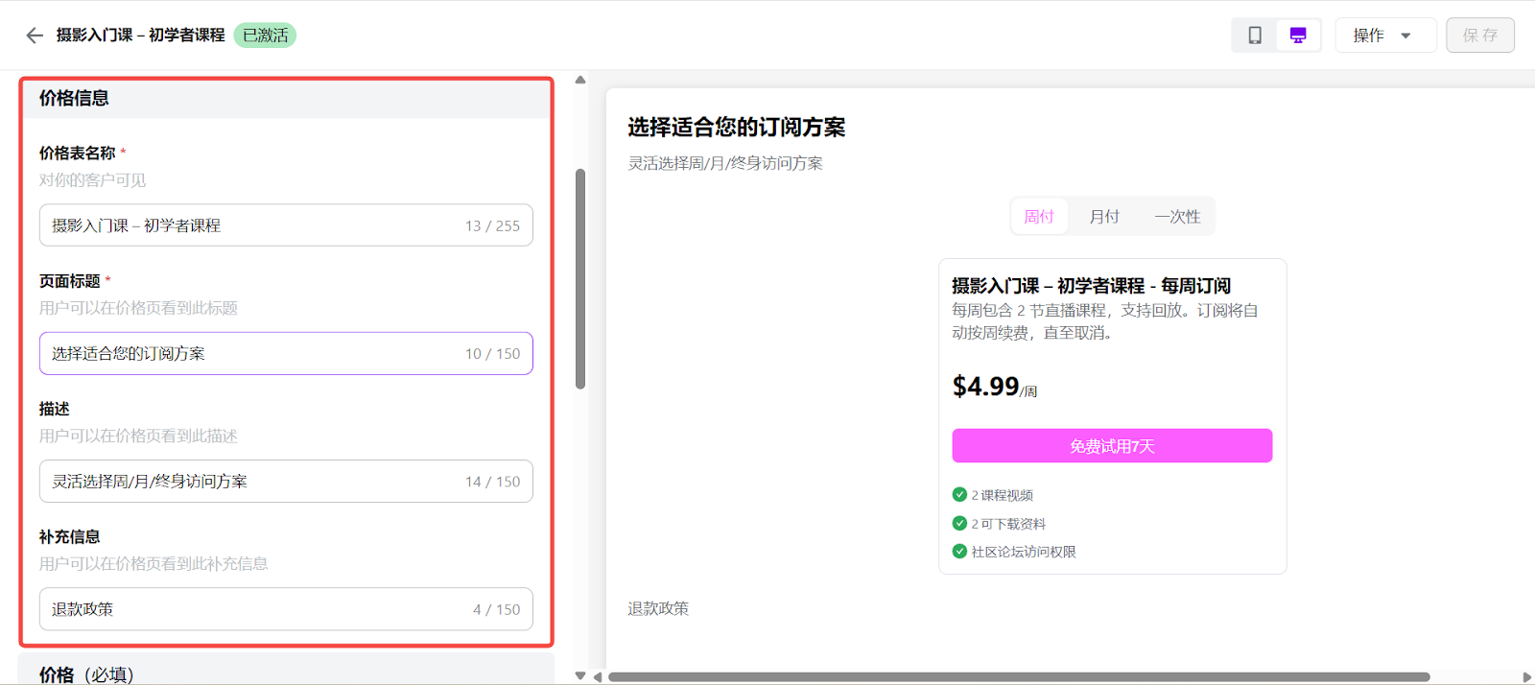1535x685 pixels.
Task: Click the panel scroll up arrow
Action: (x=580, y=81)
